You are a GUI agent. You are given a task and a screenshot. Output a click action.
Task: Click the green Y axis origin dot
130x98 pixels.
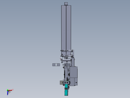click(x=7, y=90)
